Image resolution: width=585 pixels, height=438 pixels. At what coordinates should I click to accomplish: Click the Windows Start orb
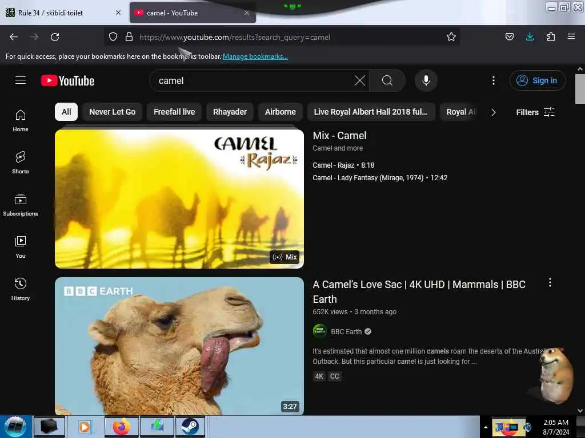point(15,427)
